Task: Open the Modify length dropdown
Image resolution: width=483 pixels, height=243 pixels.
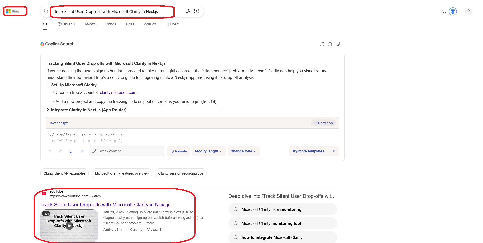Action: 209,151
